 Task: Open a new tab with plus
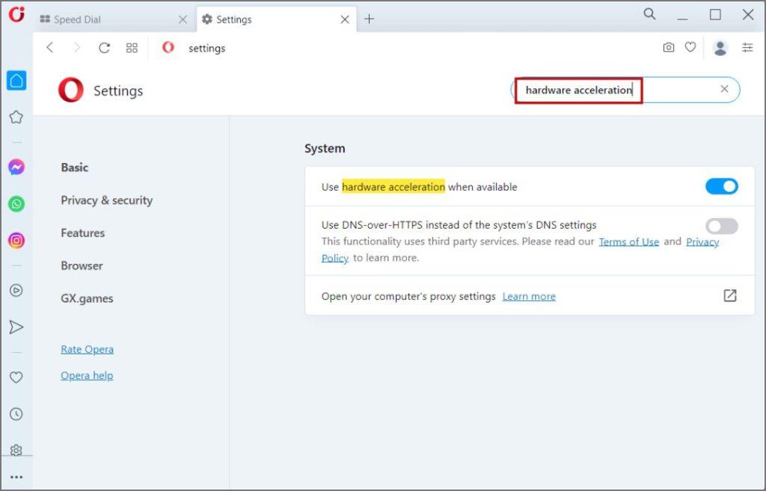(x=370, y=19)
